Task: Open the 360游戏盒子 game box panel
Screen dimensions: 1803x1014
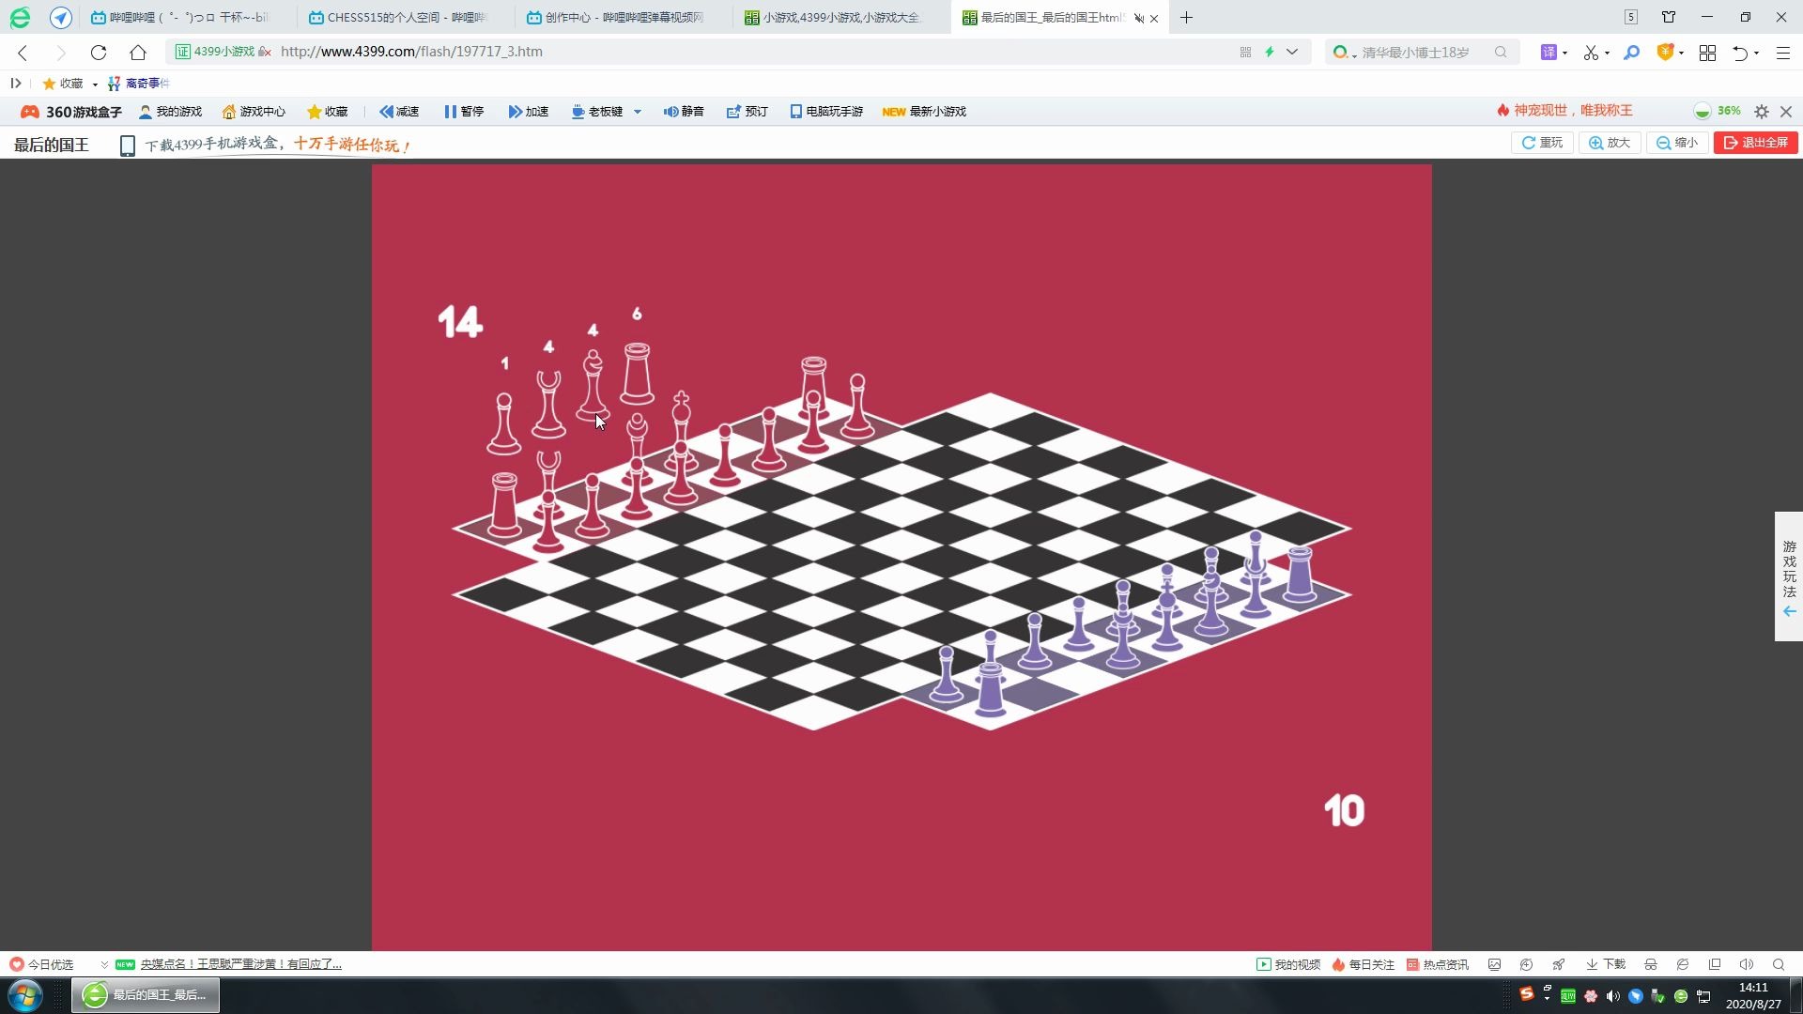Action: [x=69, y=112]
